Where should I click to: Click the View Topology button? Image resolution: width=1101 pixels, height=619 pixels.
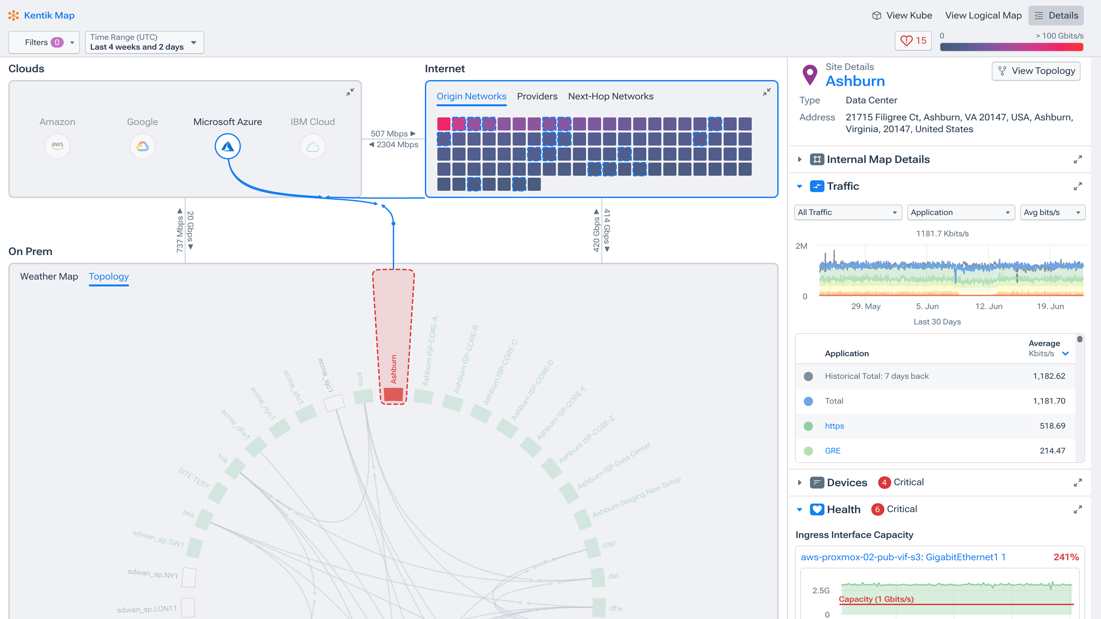tap(1036, 70)
